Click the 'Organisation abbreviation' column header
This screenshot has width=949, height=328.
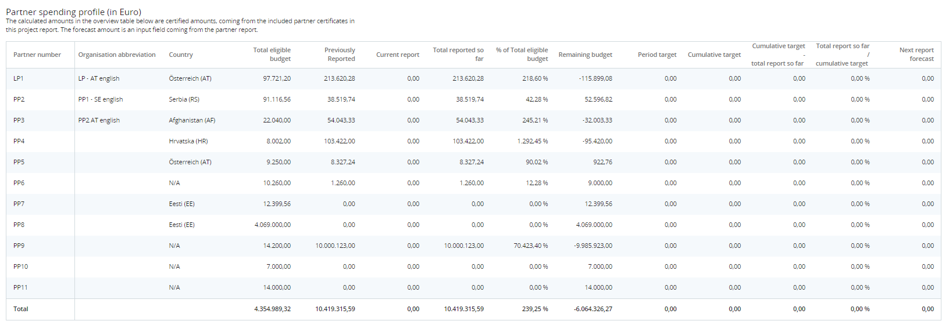coord(117,55)
